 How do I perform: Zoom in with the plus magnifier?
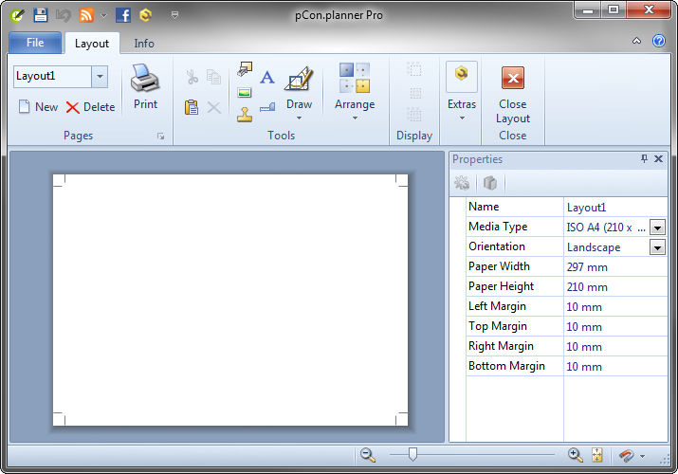575,454
